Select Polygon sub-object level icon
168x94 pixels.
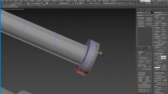[x=146, y=54]
